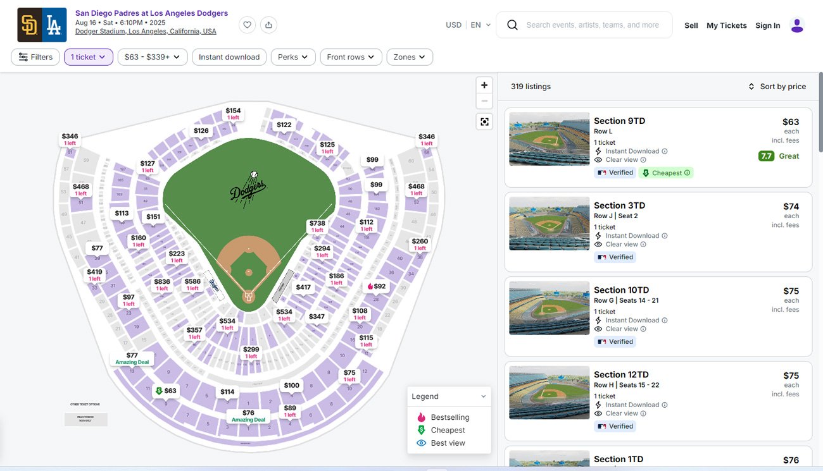The image size is (823, 471).
Task: Select the $836 map price pin
Action: click(162, 284)
